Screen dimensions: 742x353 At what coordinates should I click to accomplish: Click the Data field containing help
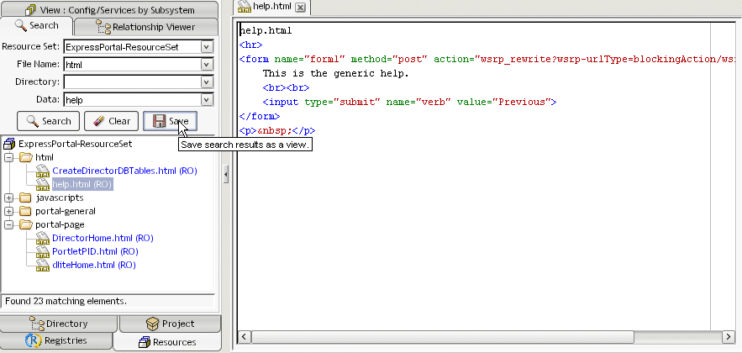click(132, 99)
